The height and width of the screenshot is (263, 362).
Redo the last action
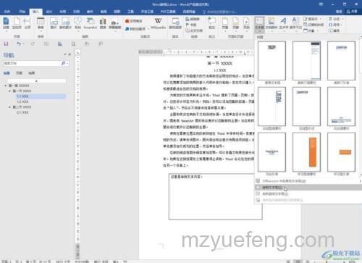[33, 43]
